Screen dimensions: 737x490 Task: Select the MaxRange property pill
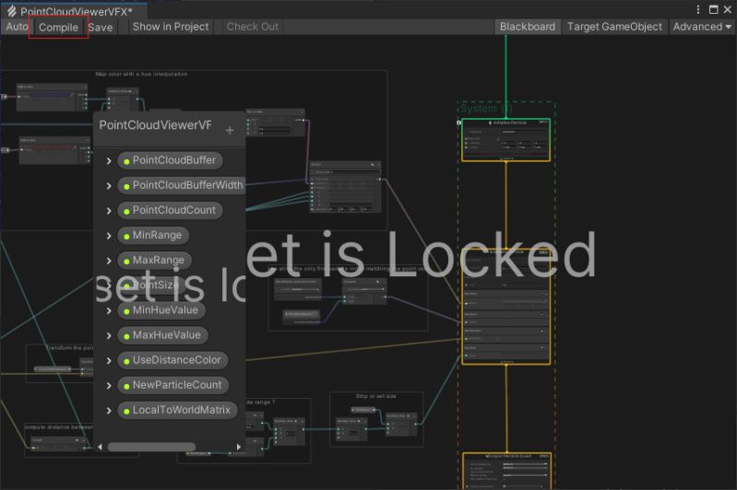point(155,260)
